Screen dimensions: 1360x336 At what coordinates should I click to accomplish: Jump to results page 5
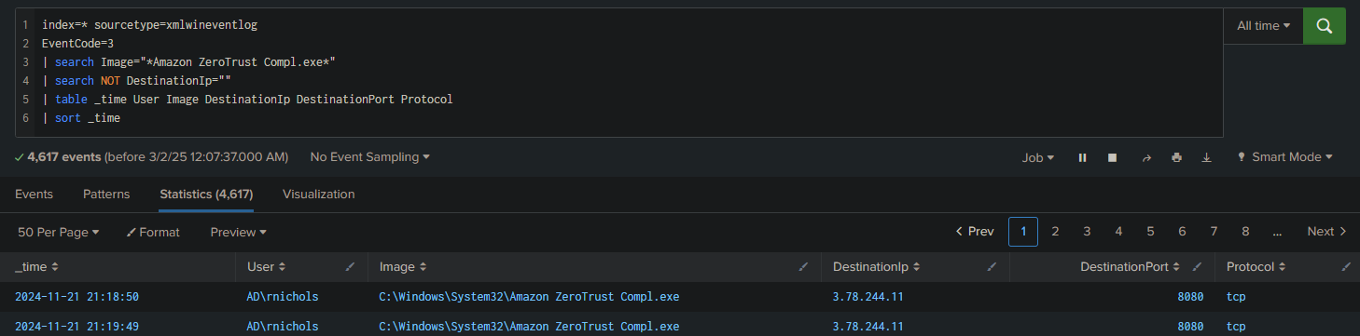coord(1150,232)
